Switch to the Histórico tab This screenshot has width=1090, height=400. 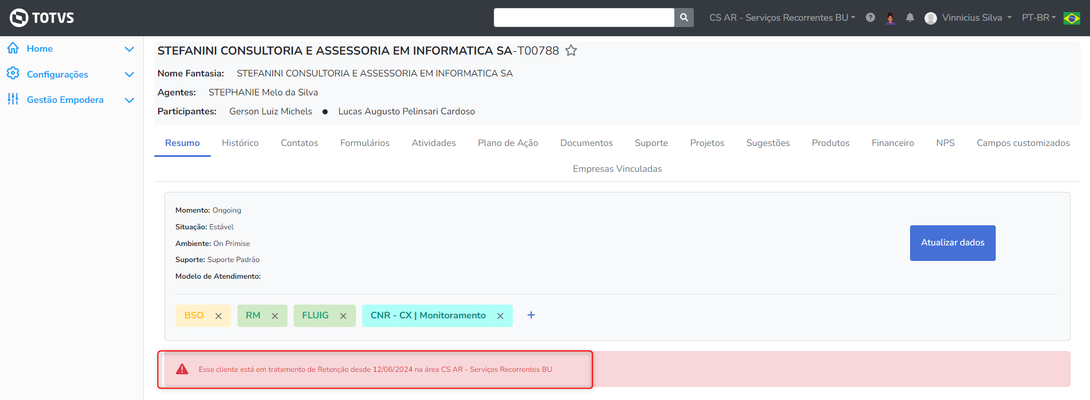(240, 143)
